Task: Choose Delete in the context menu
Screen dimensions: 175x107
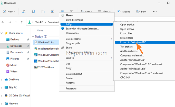Action: pyautogui.click(x=87, y=78)
